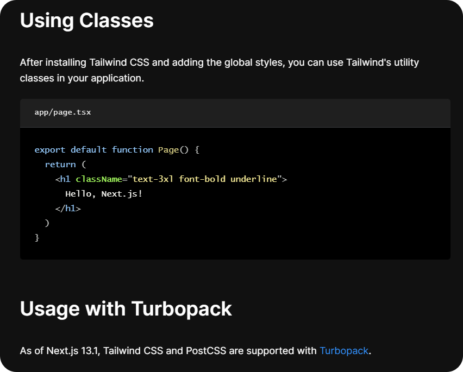The height and width of the screenshot is (372, 463).
Task: Click the "Hello, Next.js!" code line
Action: pos(104,194)
